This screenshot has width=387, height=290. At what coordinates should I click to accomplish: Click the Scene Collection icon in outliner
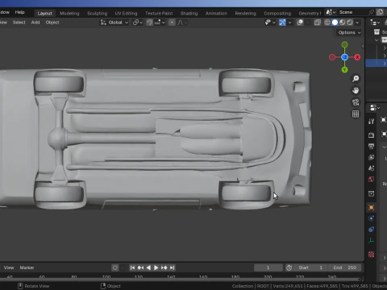377,32
